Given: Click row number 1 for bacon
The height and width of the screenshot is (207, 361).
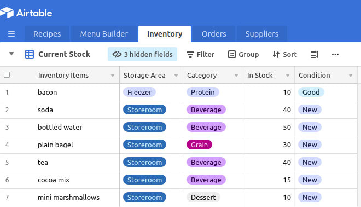Looking at the screenshot, I should click(x=7, y=93).
